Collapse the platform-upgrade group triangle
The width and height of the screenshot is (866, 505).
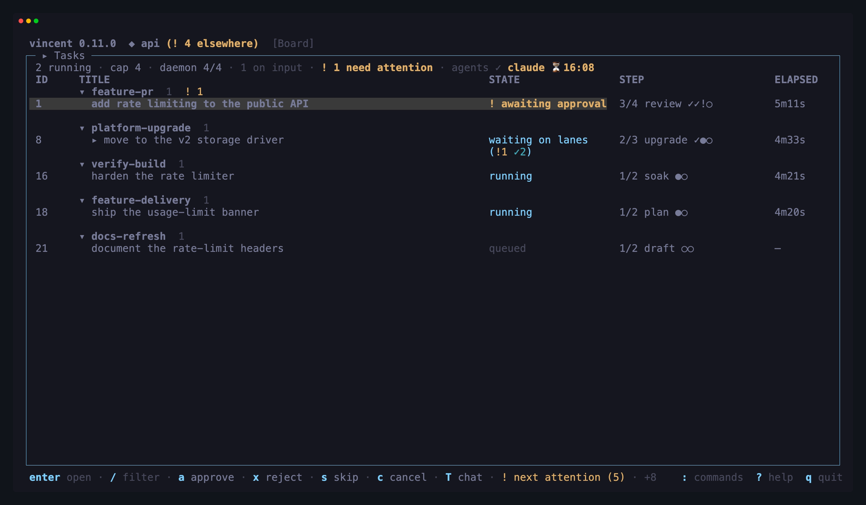(82, 128)
